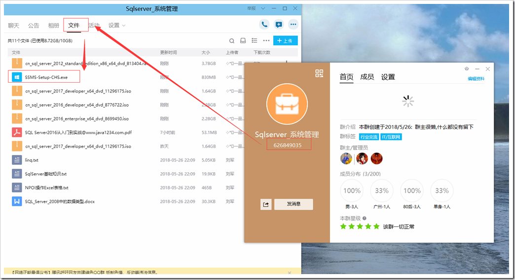Click the briefcase group avatar
515x280 pixels.
pyautogui.click(x=287, y=104)
